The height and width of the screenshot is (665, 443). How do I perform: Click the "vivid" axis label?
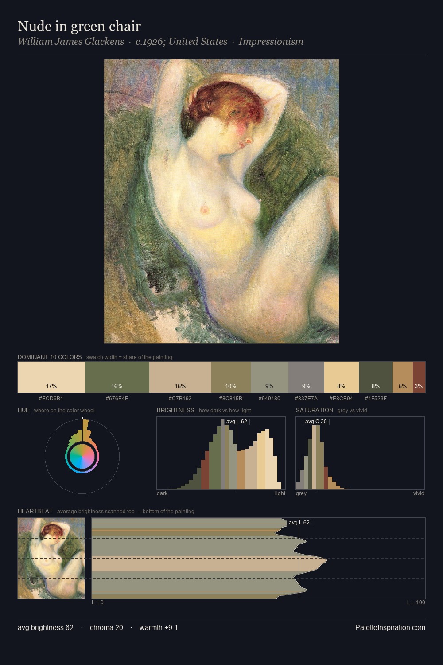tap(419, 493)
